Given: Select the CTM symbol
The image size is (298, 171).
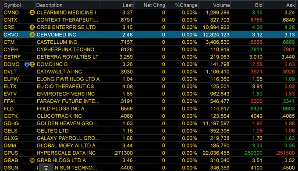Looking at the screenshot, I should click(9, 42).
